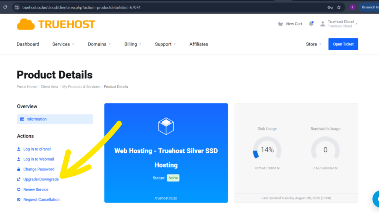This screenshot has width=379, height=213.
Task: Open site information icon in address bar
Action: tap(17, 7)
